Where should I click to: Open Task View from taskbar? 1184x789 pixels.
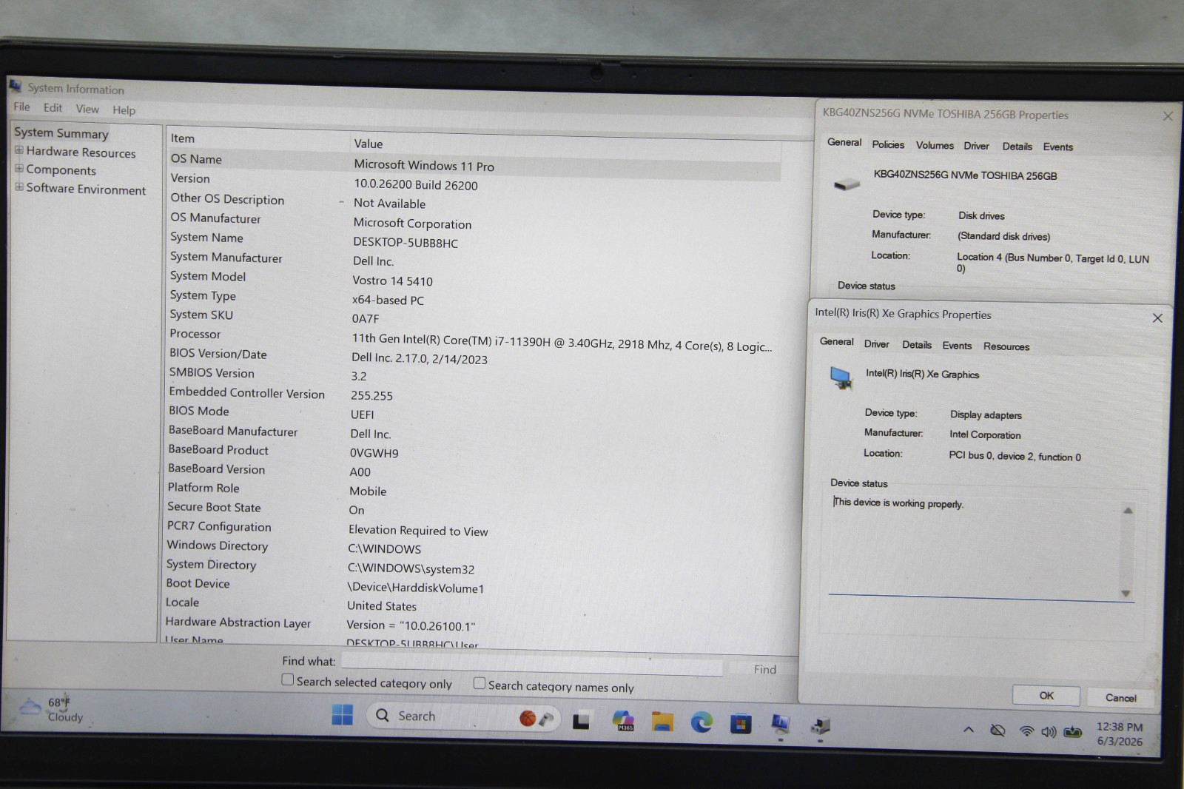(581, 719)
